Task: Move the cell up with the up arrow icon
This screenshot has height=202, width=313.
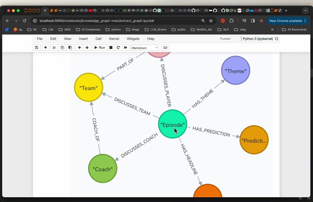Action: 79,48
